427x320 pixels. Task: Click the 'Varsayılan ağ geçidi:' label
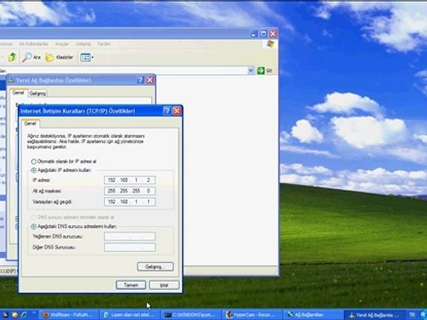click(x=52, y=202)
